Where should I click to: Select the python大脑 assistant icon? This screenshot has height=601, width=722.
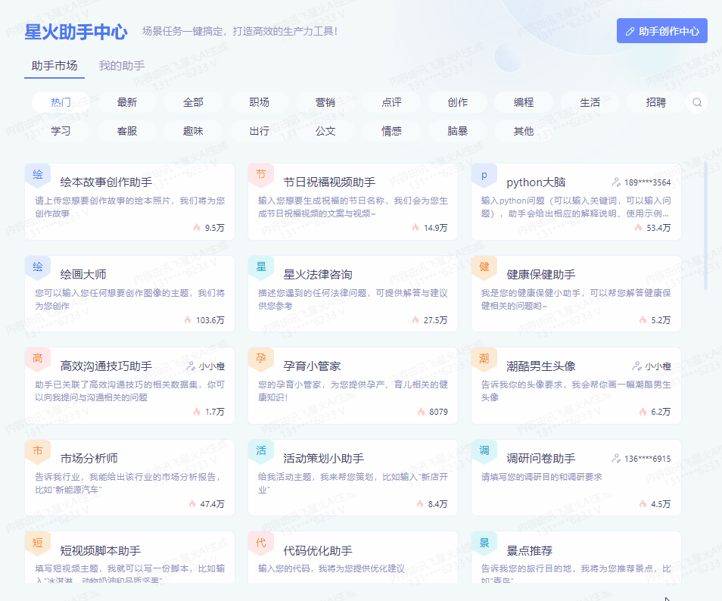[x=484, y=174]
